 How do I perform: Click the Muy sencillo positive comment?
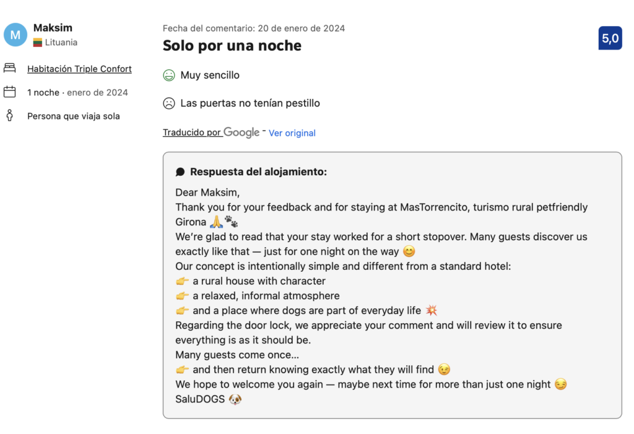[210, 76]
